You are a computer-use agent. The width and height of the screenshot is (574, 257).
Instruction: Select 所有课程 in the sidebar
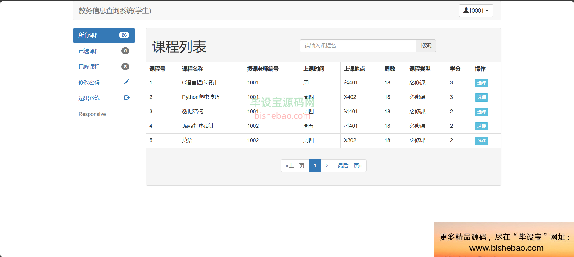104,35
